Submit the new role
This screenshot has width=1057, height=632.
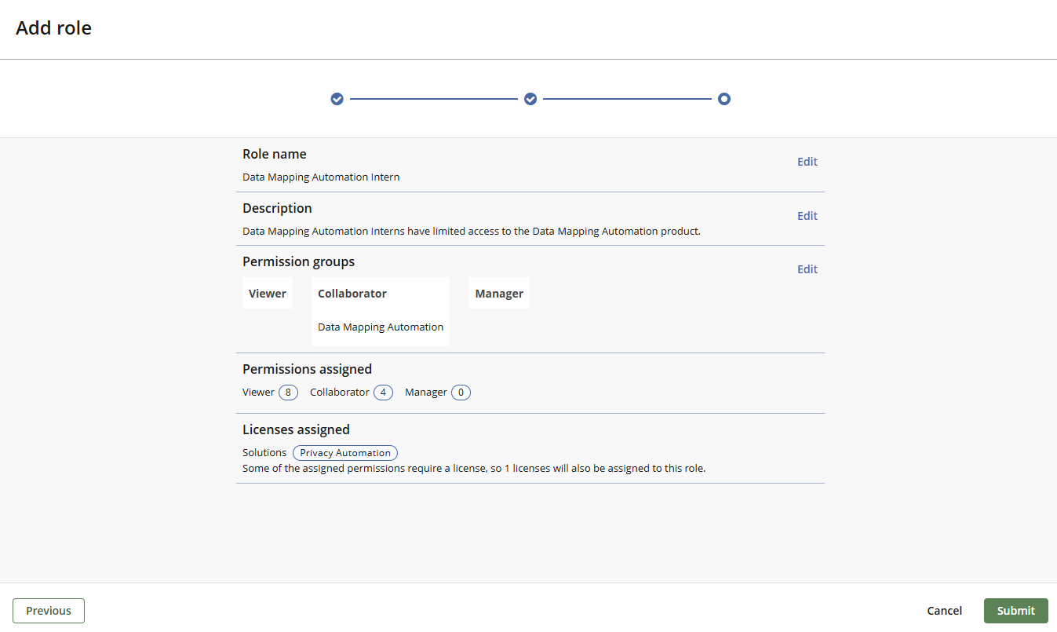pyautogui.click(x=1015, y=611)
